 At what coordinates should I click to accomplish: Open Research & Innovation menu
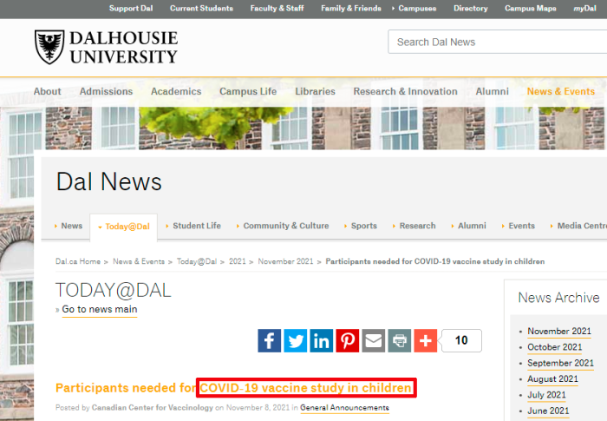(405, 91)
